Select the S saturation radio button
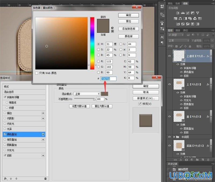The image size is (215, 182). (98, 50)
